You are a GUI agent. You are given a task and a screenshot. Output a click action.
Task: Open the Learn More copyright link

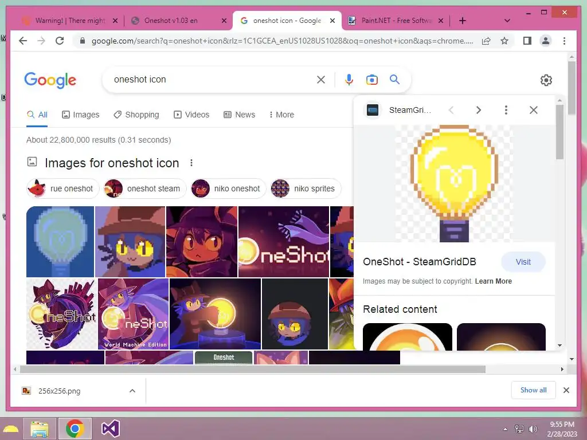494,281
